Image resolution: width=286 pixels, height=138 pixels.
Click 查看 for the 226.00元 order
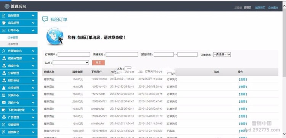(x=243, y=101)
